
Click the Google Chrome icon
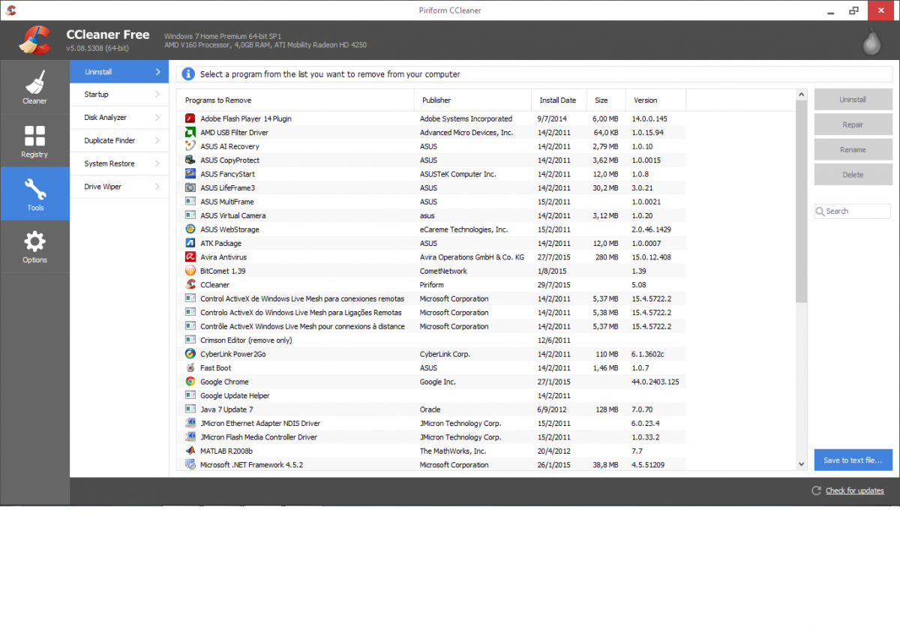pos(190,382)
